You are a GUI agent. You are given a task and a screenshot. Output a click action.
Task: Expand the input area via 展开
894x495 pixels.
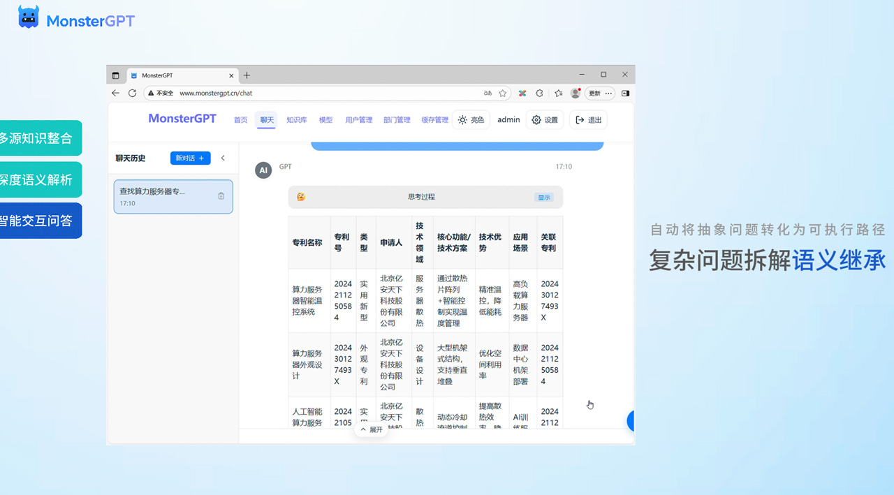(x=371, y=430)
